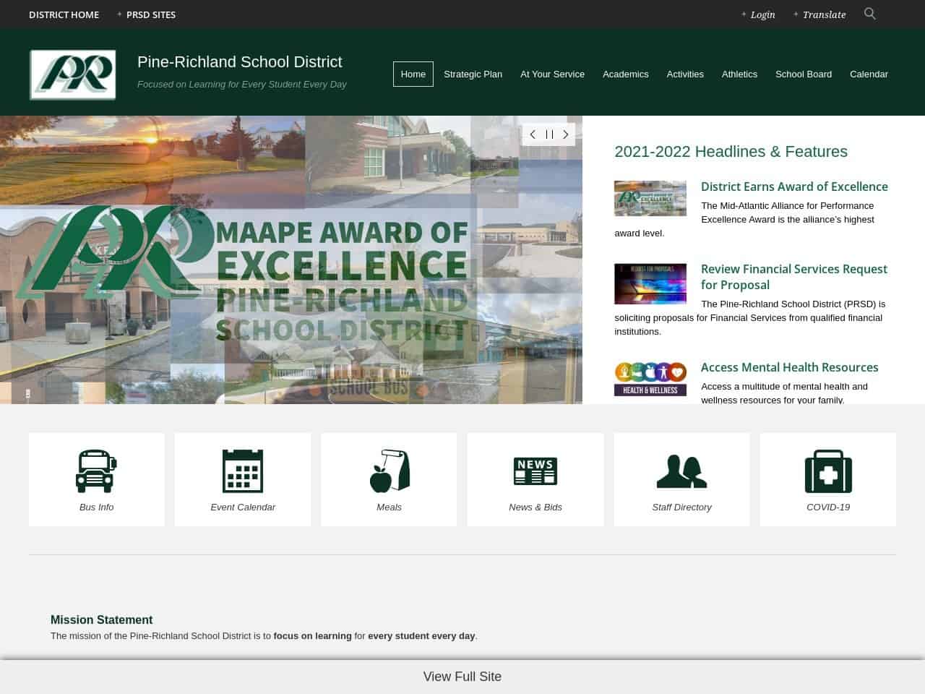Open the COVID-19 first aid kit icon
This screenshot has height=694, width=925.
828,471
